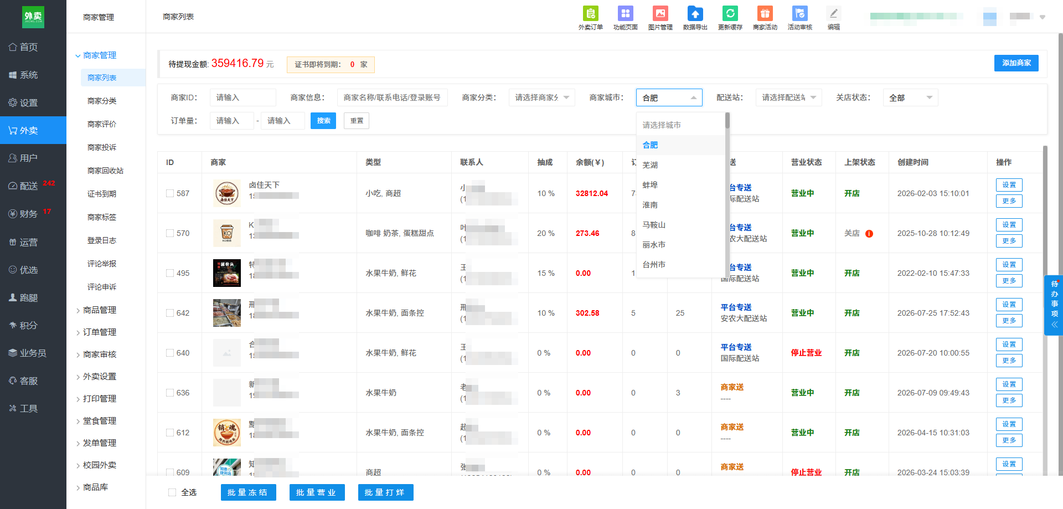Select 芜湖 from the city list
1063x509 pixels.
pyautogui.click(x=681, y=165)
